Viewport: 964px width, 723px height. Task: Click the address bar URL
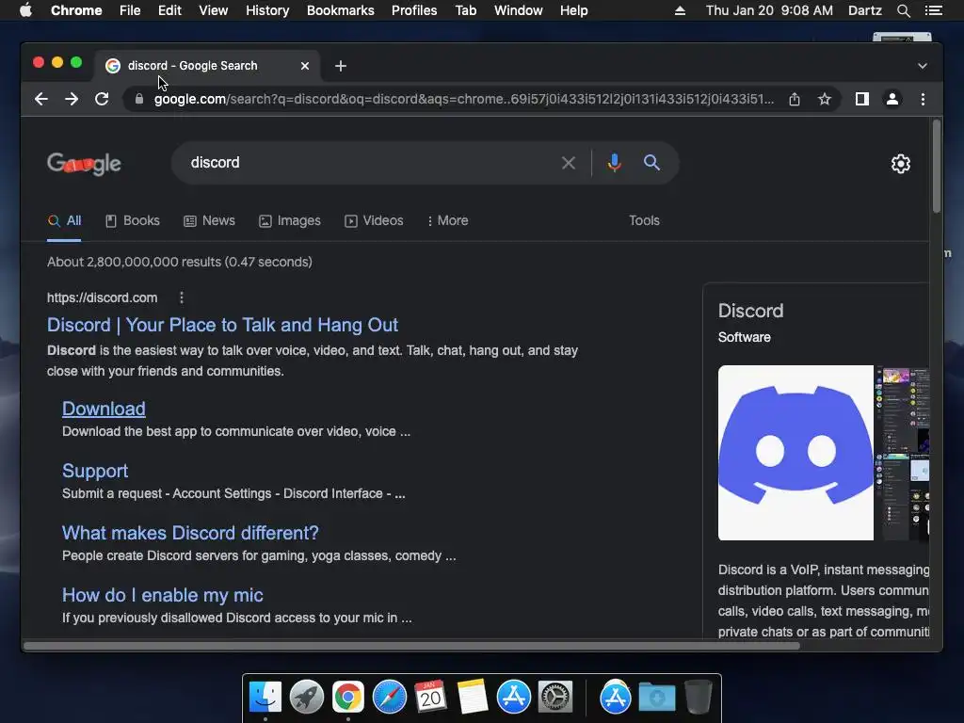pyautogui.click(x=463, y=99)
